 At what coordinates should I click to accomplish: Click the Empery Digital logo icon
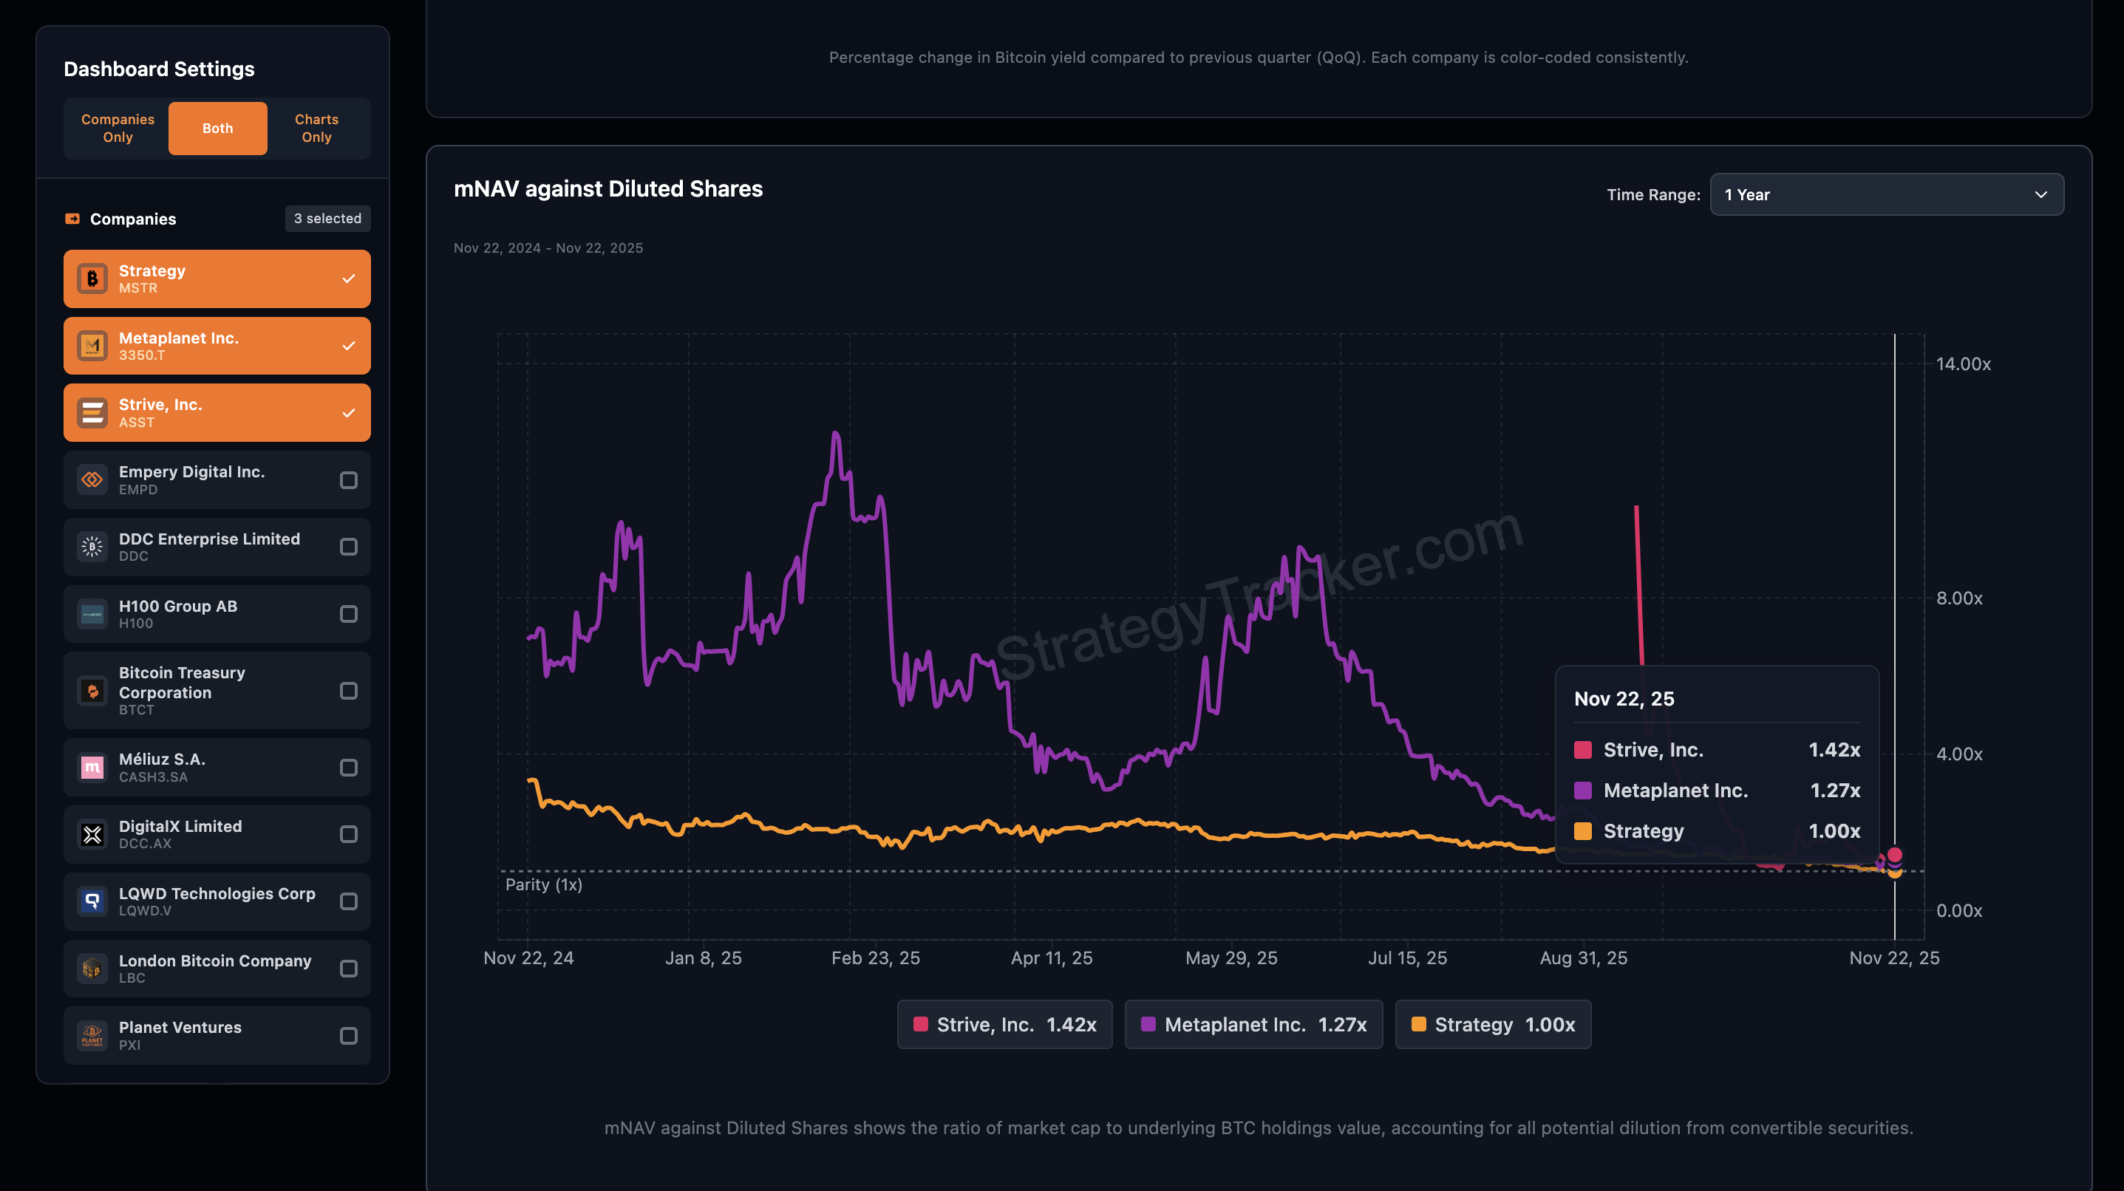coord(92,480)
